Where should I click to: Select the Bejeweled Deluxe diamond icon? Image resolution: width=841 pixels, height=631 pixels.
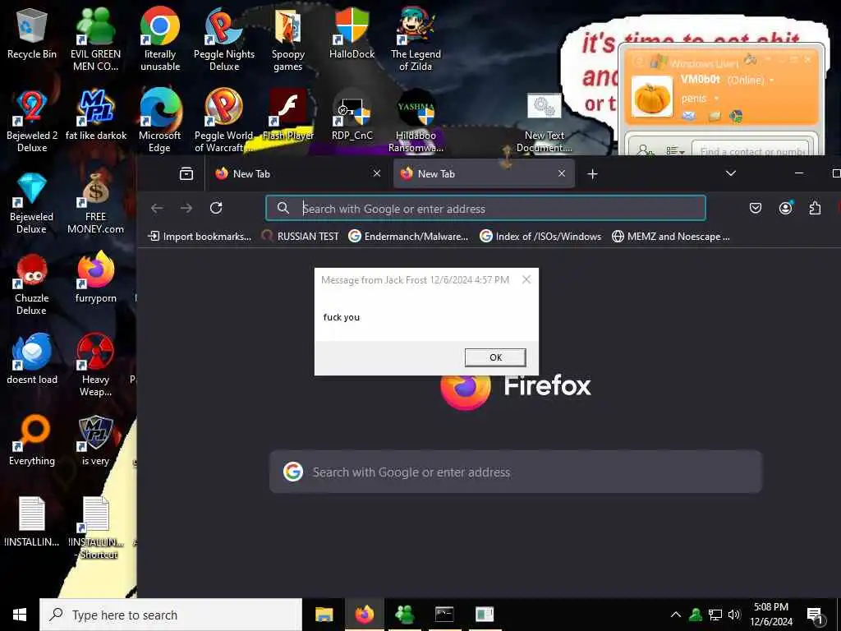pyautogui.click(x=32, y=203)
